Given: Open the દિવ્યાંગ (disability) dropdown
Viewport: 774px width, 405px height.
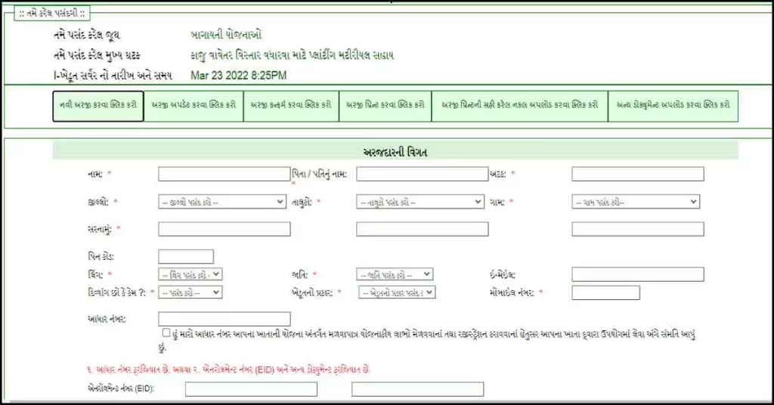Looking at the screenshot, I should tap(190, 292).
